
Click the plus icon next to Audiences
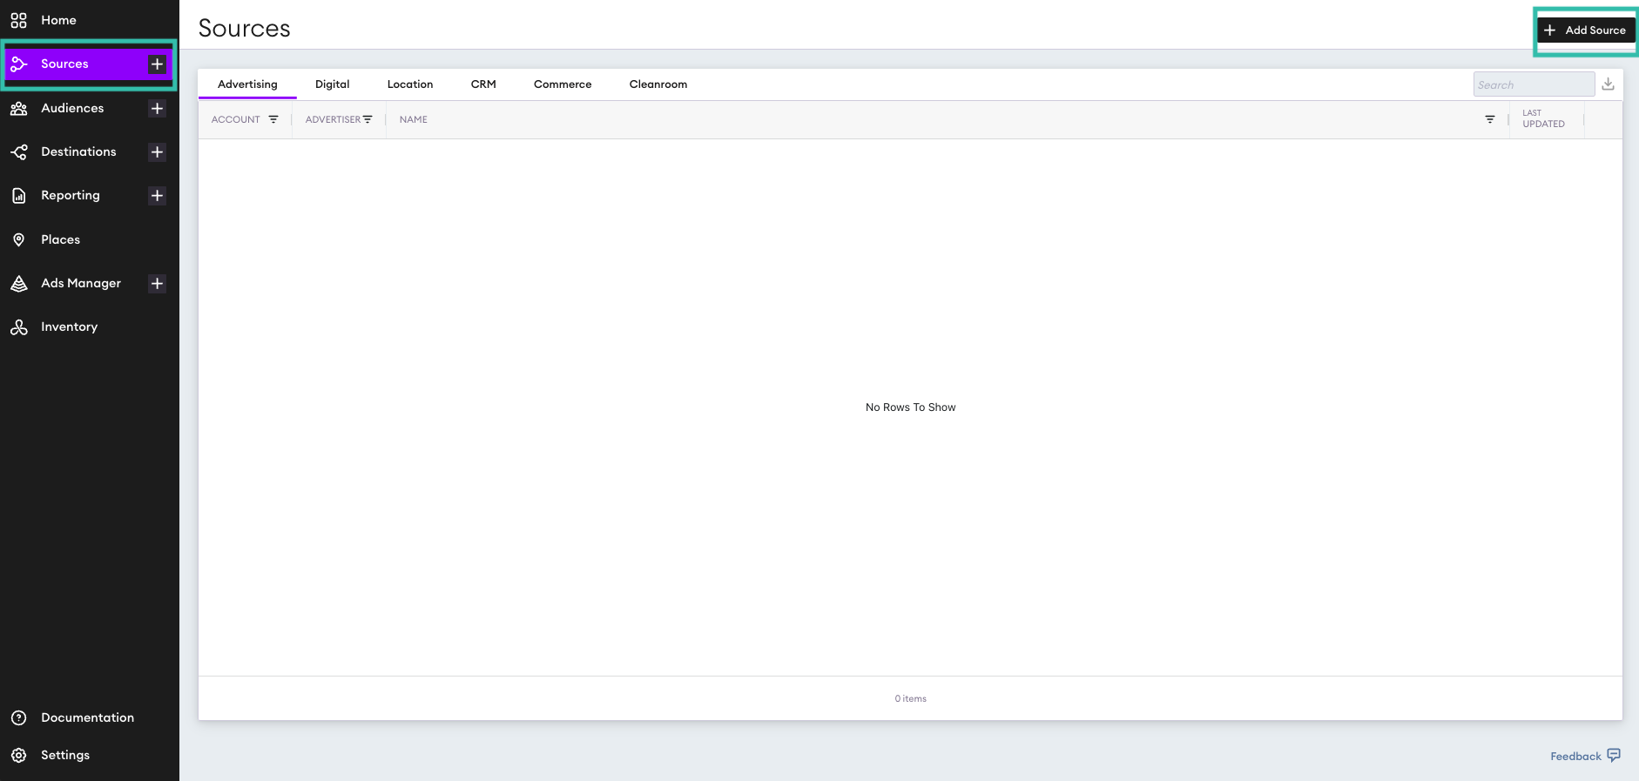coord(157,108)
